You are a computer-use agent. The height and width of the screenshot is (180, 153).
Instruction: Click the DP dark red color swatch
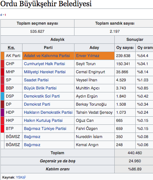click(x=3, y=104)
